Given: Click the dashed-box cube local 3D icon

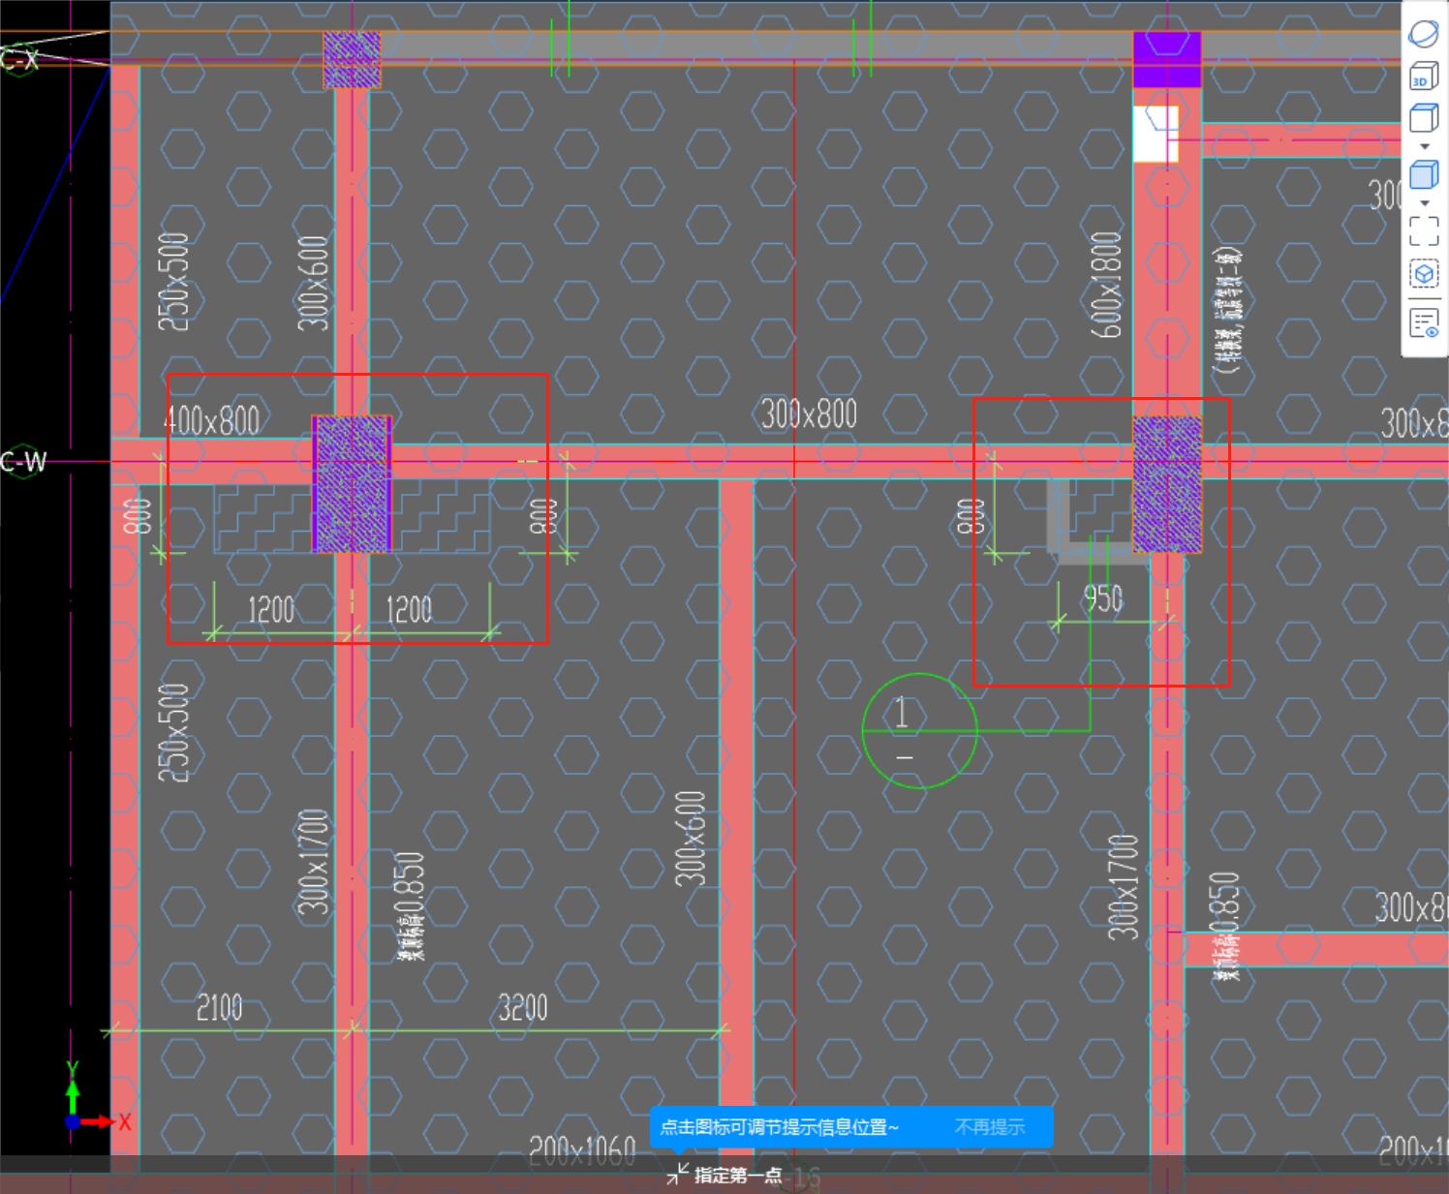Looking at the screenshot, I should point(1424,274).
